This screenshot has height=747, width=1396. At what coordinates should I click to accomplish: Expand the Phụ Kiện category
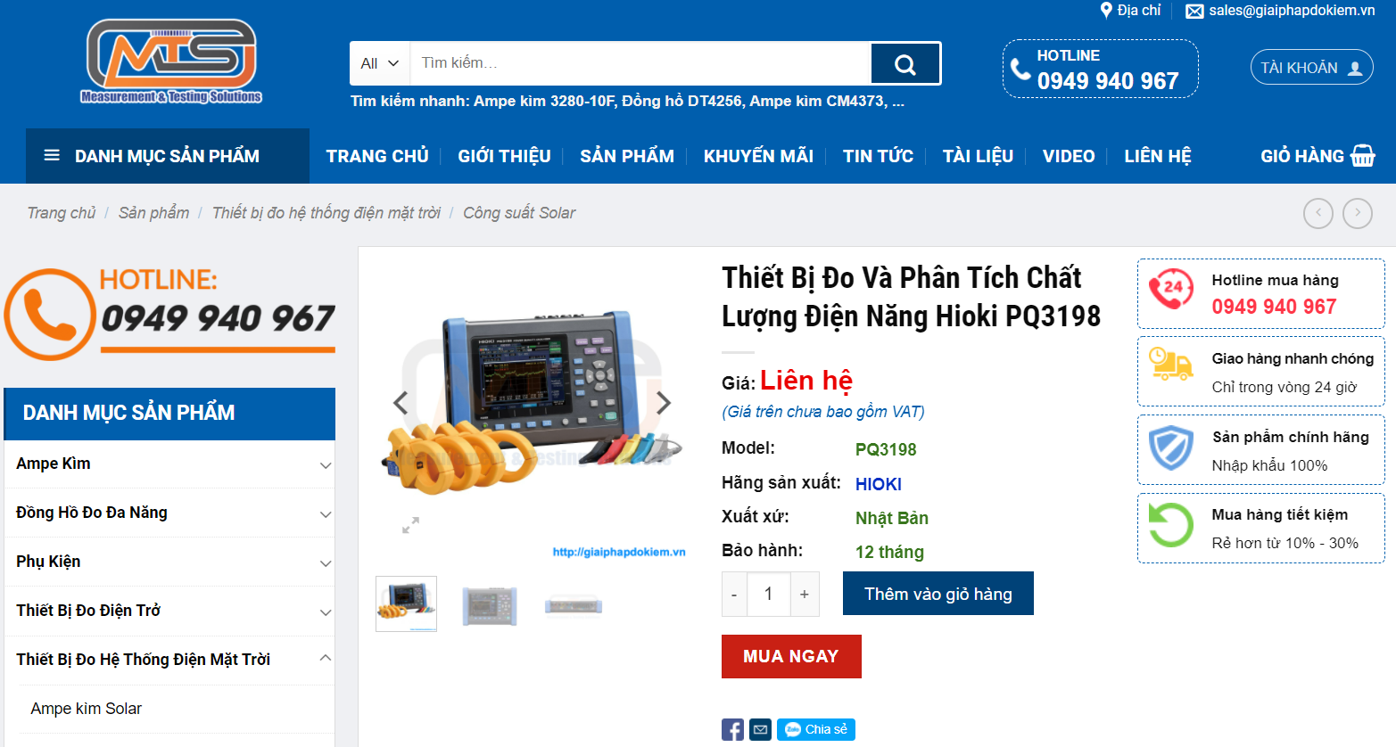tap(326, 563)
